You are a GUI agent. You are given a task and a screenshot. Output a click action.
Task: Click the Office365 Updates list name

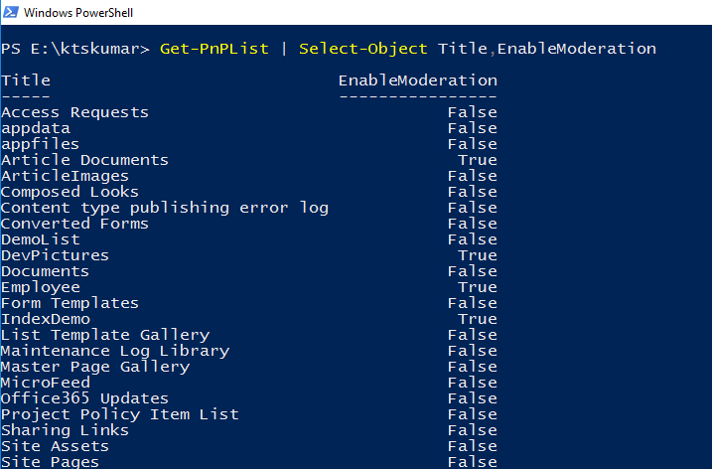(84, 398)
